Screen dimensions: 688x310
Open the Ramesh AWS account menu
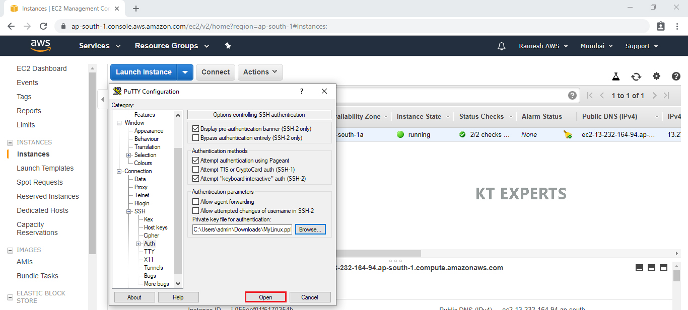click(x=543, y=46)
